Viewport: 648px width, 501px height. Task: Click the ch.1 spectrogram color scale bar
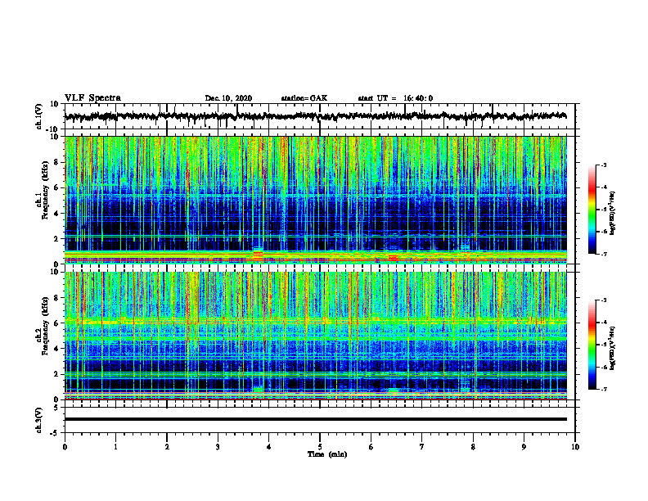592,210
